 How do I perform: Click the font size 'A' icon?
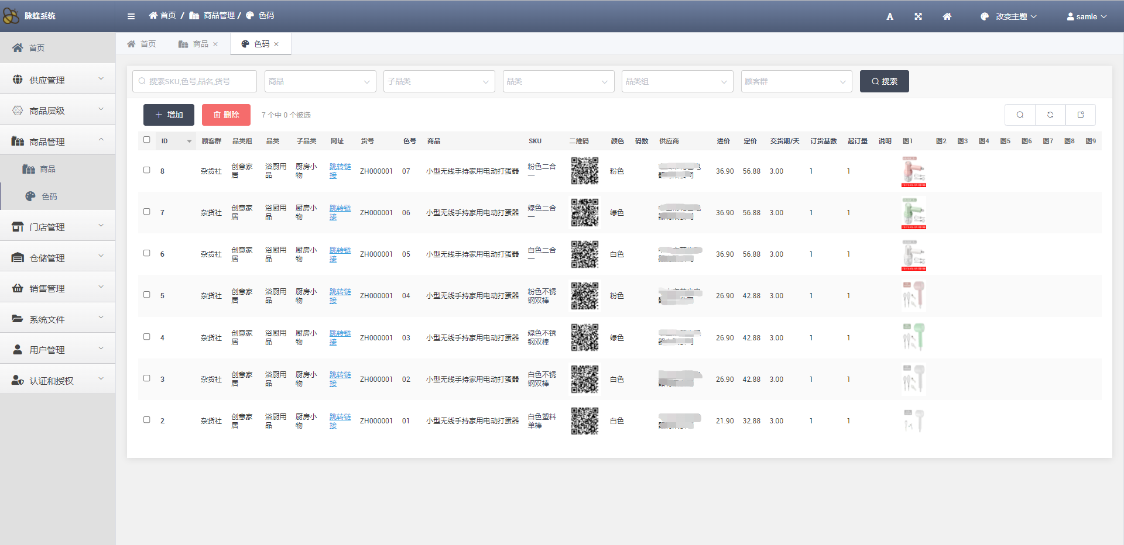click(889, 16)
